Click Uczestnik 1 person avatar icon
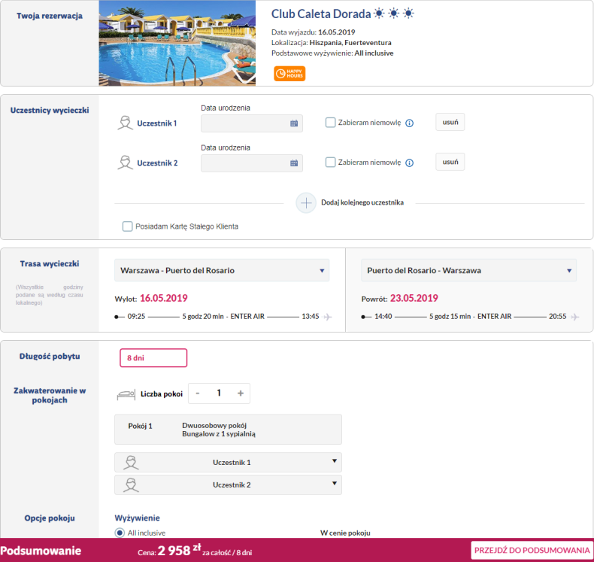 coord(125,123)
